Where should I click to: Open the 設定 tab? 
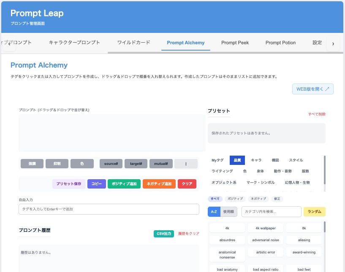pos(317,43)
